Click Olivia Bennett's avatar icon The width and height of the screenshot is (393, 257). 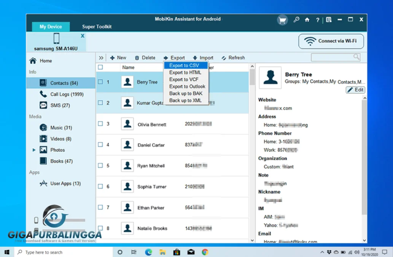pyautogui.click(x=127, y=124)
